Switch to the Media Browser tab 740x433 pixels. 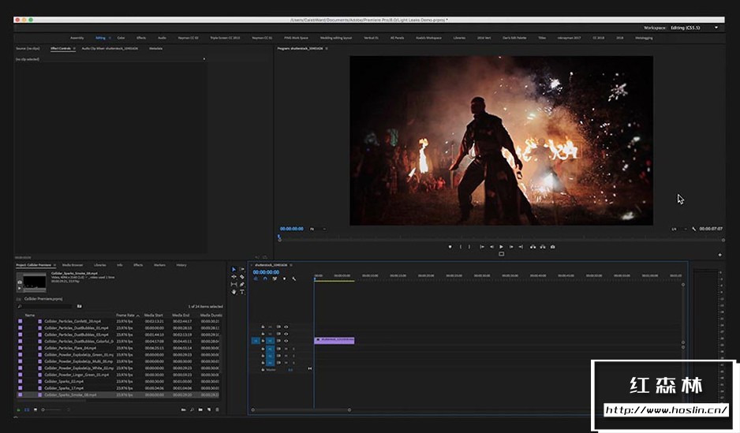tap(73, 265)
